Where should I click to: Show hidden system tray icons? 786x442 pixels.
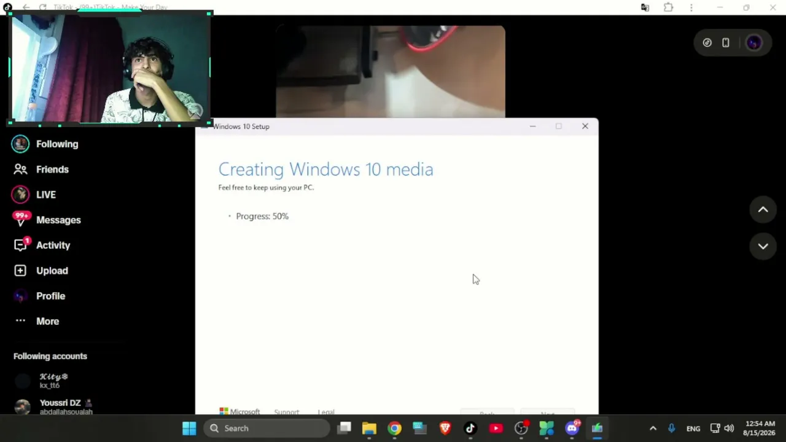pos(653,428)
